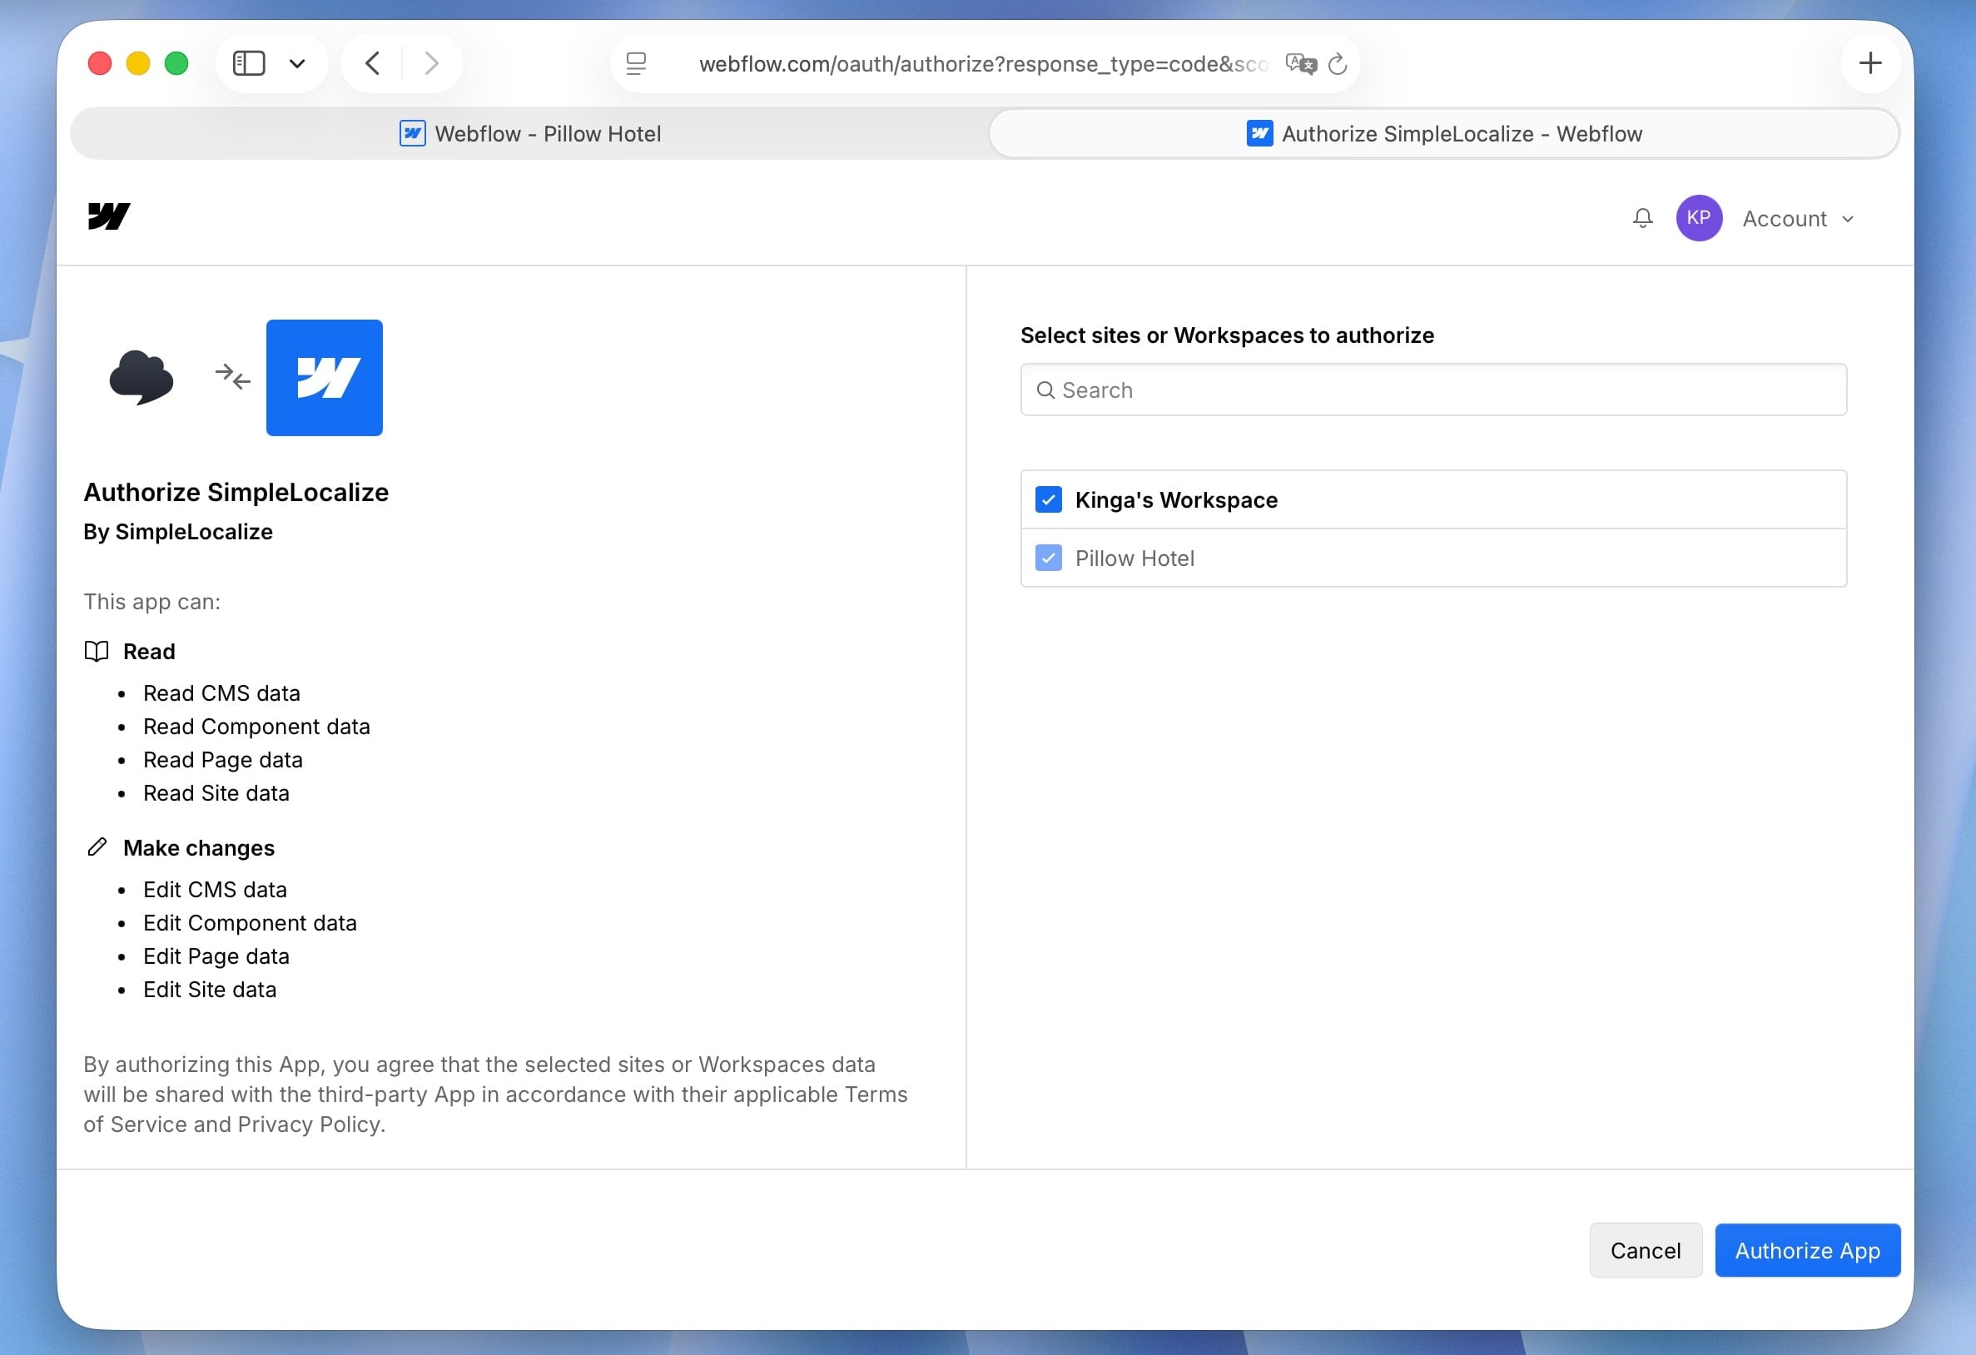Open a new tab with the plus icon

(x=1869, y=63)
